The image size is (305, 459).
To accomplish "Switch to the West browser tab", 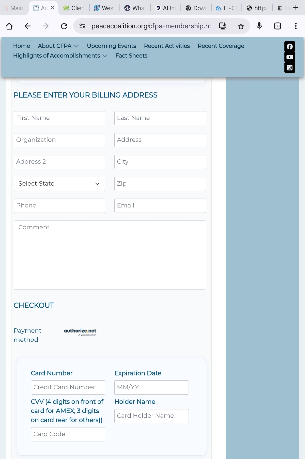I will pos(104,8).
